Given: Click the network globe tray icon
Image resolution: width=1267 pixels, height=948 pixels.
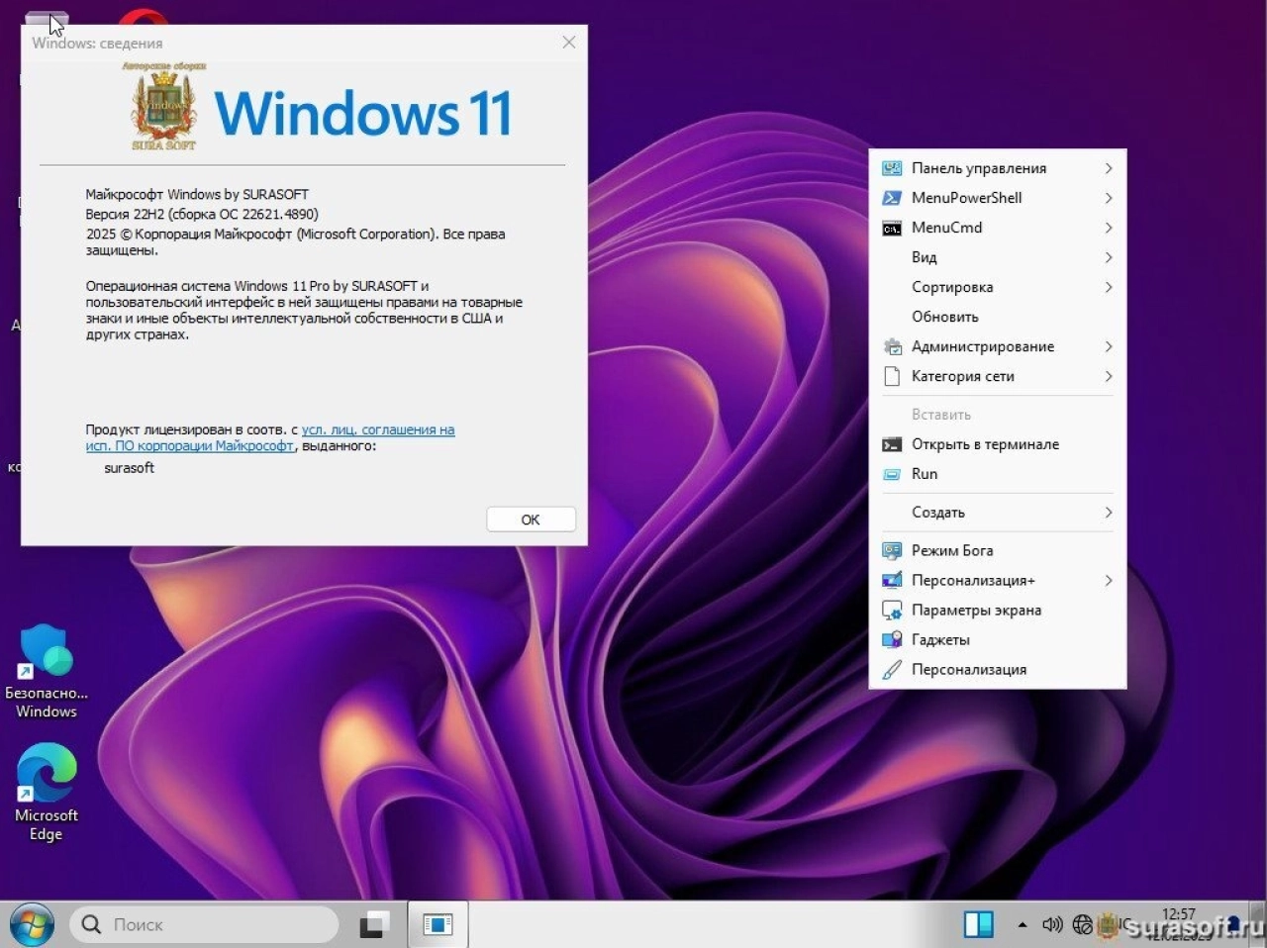Looking at the screenshot, I should pos(1083,924).
